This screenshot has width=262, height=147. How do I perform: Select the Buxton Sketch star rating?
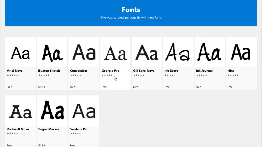coord(44,75)
